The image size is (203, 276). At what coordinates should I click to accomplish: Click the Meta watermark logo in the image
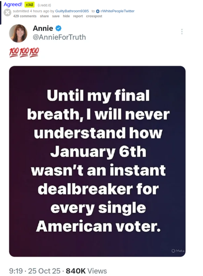point(178,251)
